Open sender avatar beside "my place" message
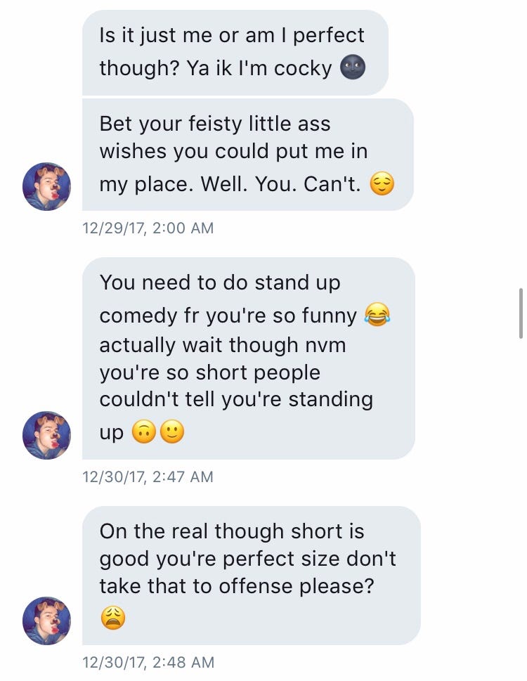The image size is (527, 681). [47, 186]
